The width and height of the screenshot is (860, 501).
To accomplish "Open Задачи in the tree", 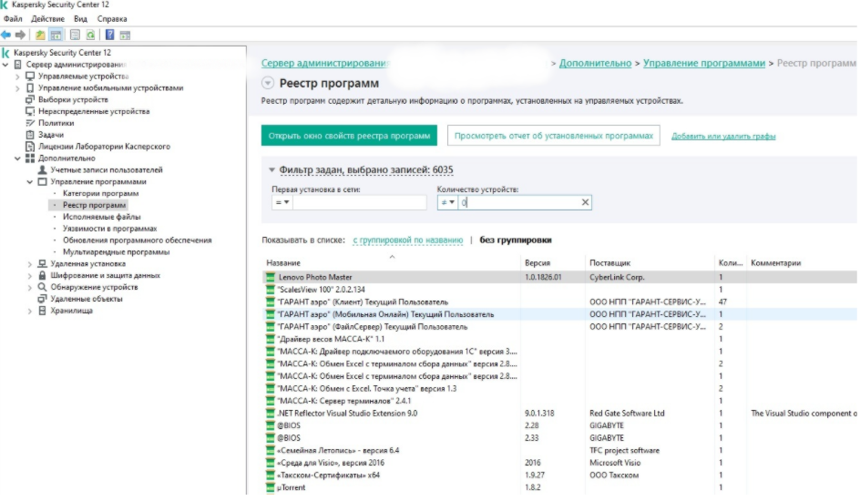I will tap(51, 135).
